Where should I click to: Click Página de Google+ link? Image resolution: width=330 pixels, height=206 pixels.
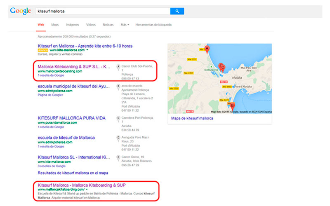pyautogui.click(x=50, y=95)
